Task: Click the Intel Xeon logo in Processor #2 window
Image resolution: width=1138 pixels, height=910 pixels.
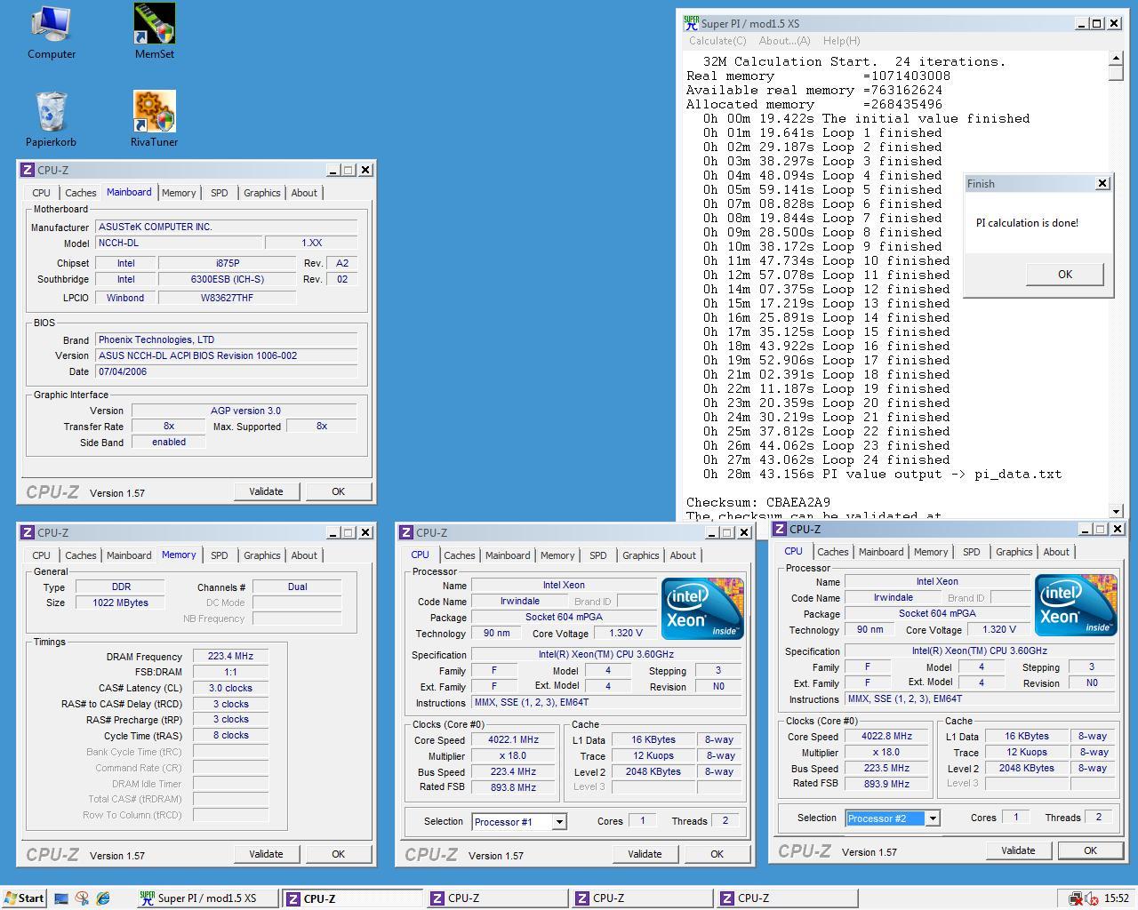Action: 1076,605
